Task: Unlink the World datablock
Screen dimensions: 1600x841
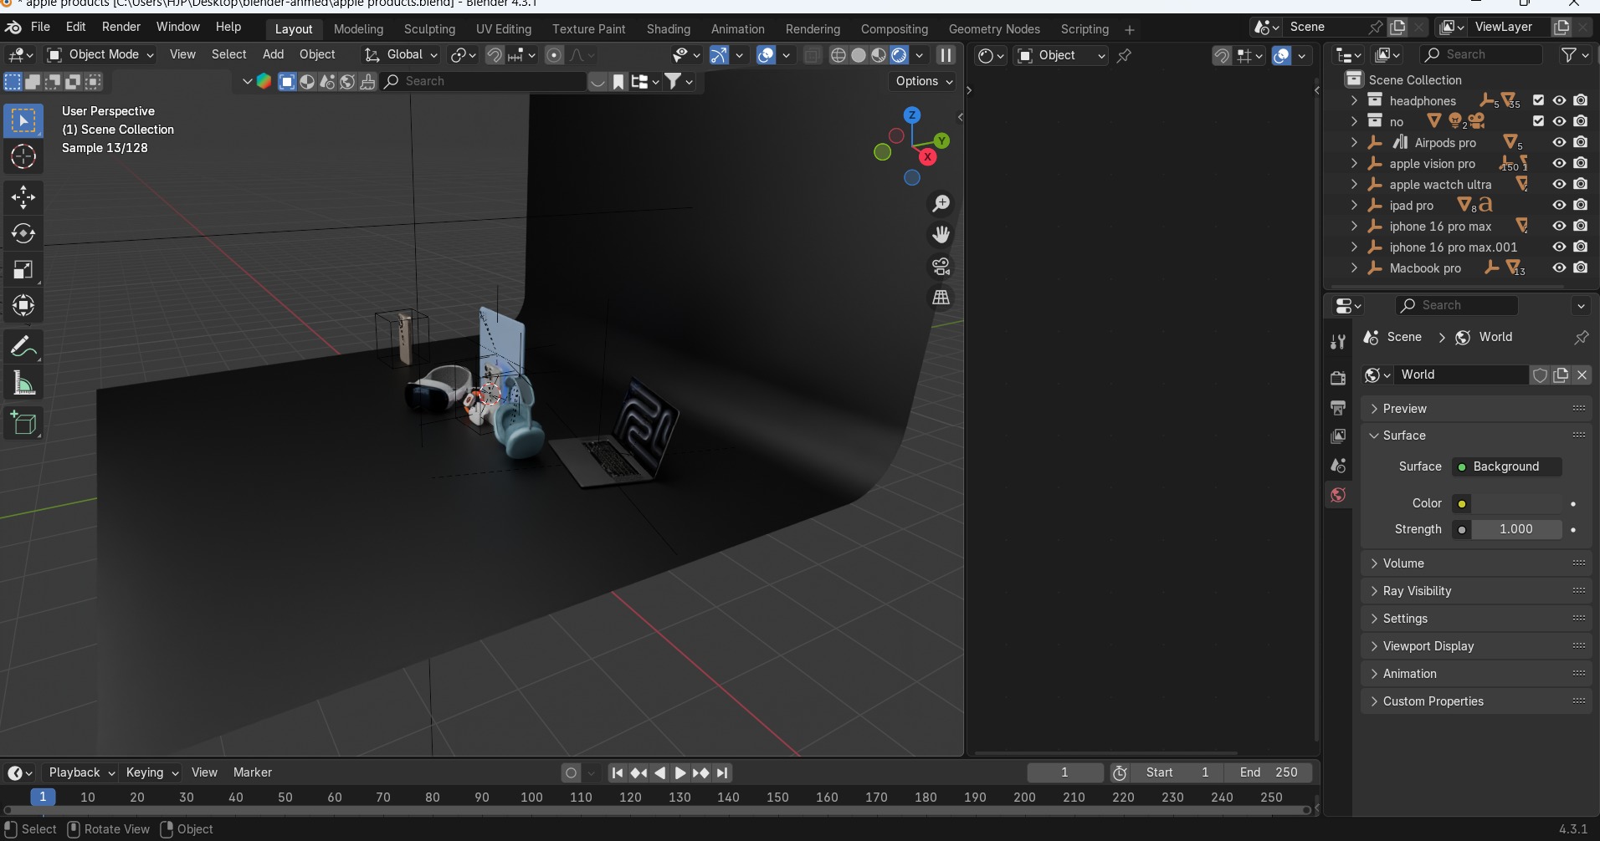Action: 1582,375
